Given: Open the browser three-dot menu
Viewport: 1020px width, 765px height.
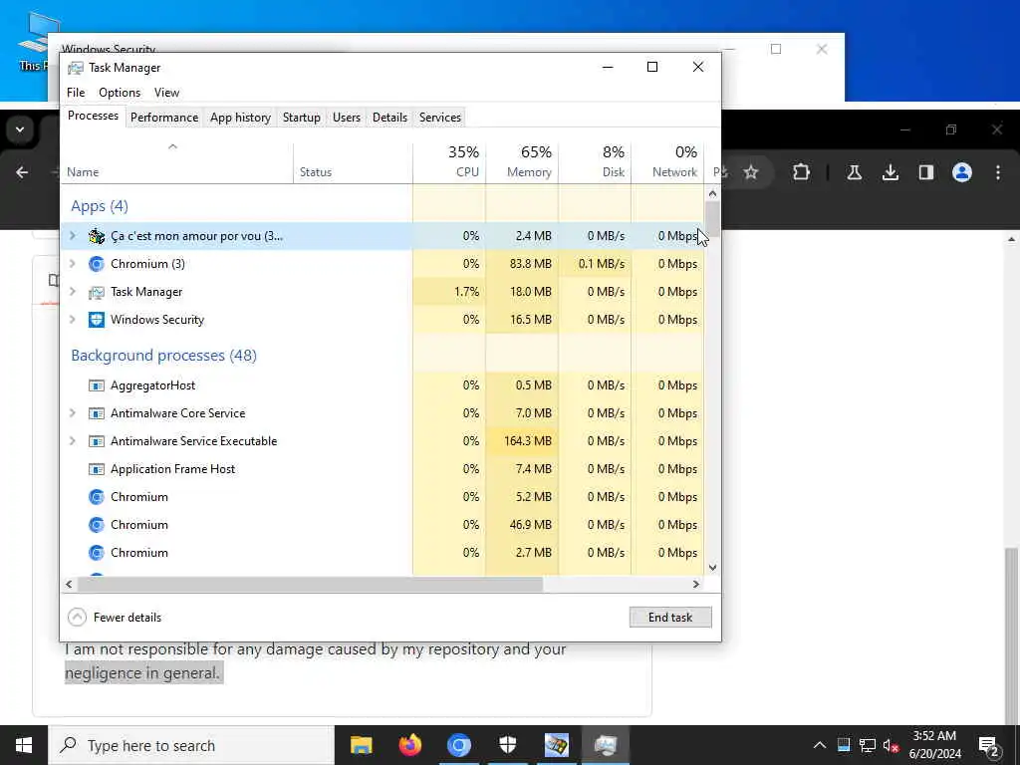Looking at the screenshot, I should click(x=998, y=172).
